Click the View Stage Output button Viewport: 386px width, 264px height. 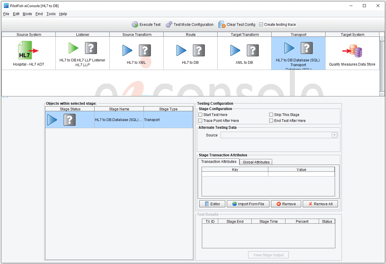(x=268, y=255)
